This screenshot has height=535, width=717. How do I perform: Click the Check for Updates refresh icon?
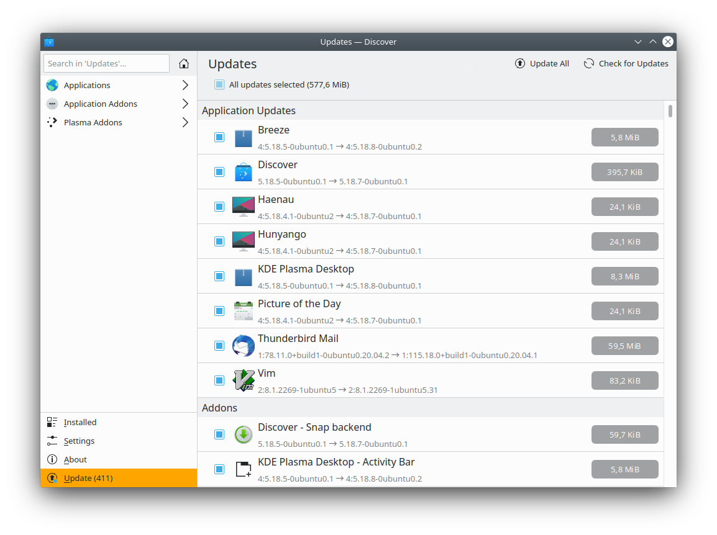click(x=589, y=63)
